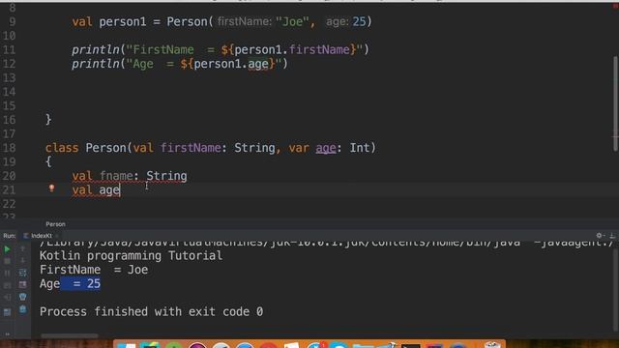Viewport: 619px width, 348px height.
Task: Toggle the soft-wrap icon in the Run panel
Action: (x=22, y=273)
